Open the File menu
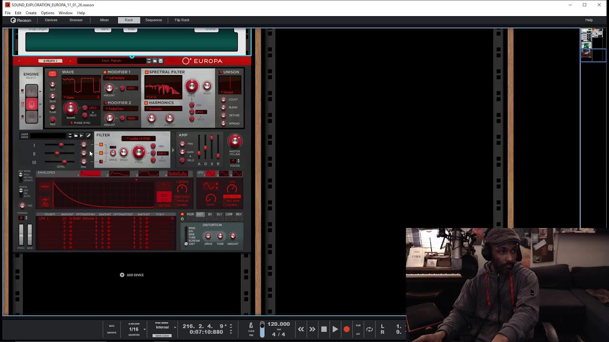 coord(8,13)
